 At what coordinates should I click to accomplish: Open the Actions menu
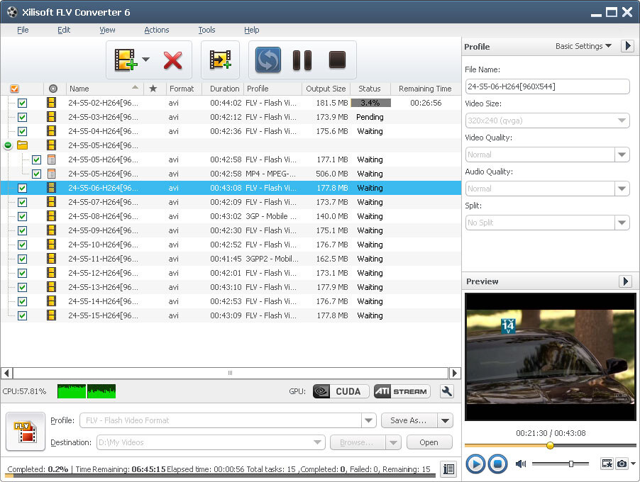click(156, 30)
